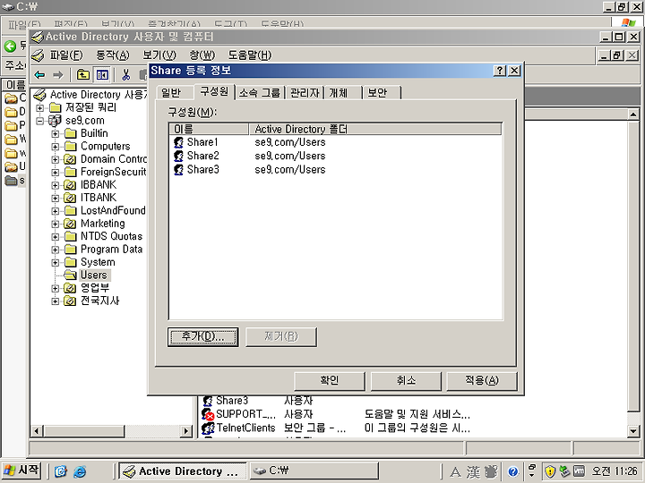
Task: Switch to the 관리자 tab
Action: (x=305, y=93)
